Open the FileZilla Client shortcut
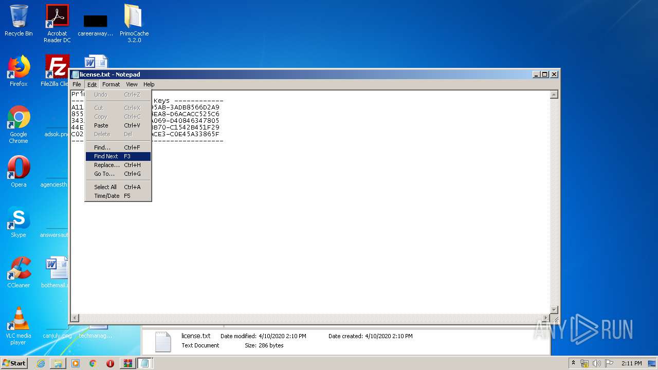The image size is (658, 370). coord(56,71)
